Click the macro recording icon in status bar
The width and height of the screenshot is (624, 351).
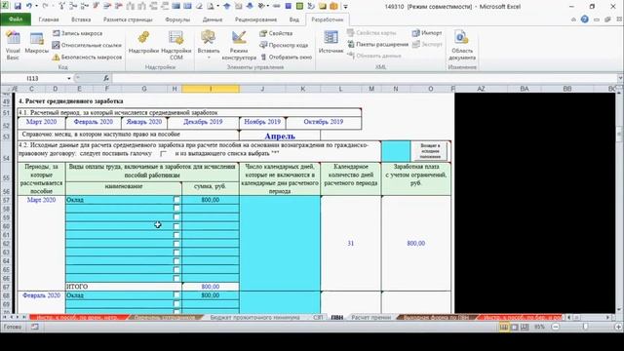click(x=35, y=328)
